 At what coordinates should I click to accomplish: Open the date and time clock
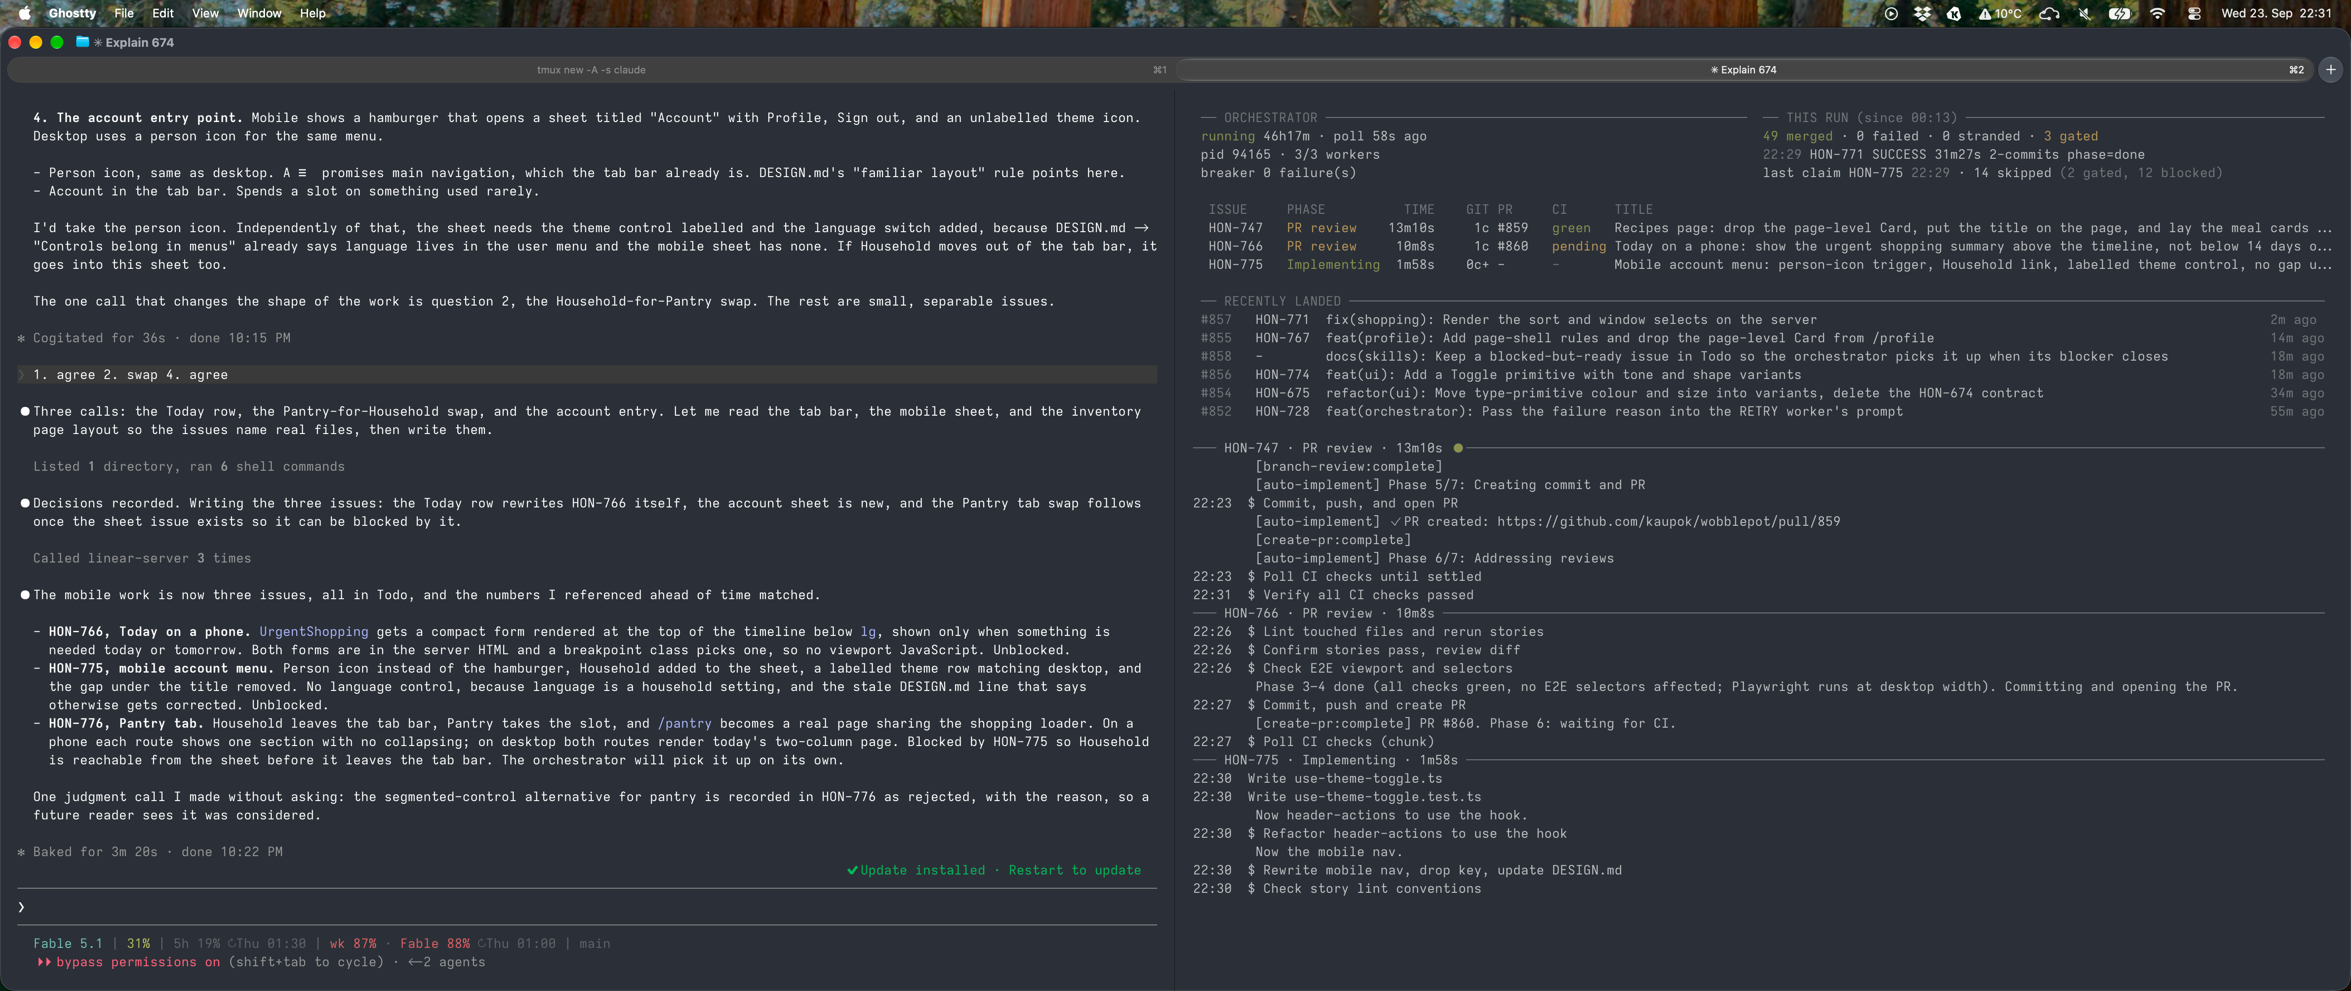click(2276, 13)
